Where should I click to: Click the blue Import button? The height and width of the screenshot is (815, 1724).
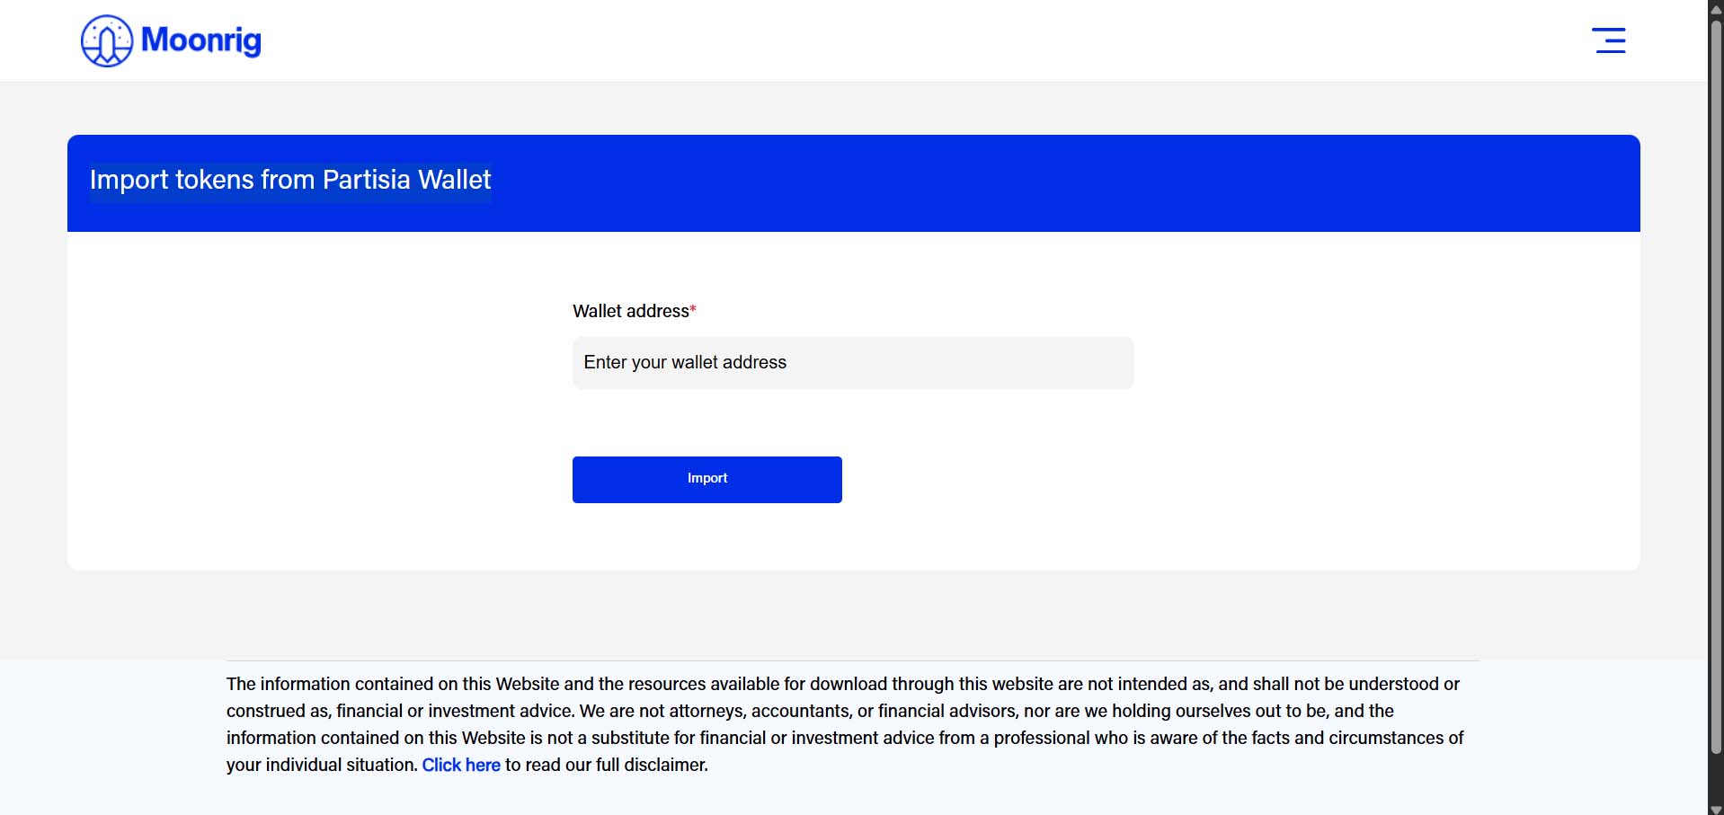pyautogui.click(x=707, y=479)
